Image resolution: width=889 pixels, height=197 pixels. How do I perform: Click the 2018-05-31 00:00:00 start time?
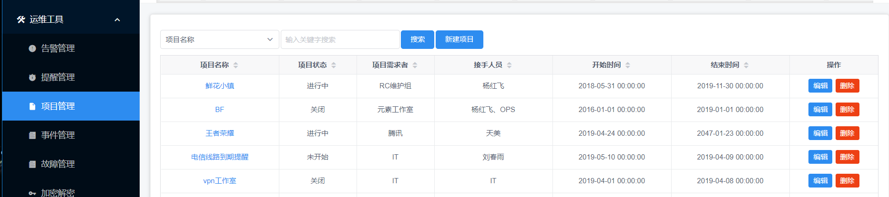[612, 86]
